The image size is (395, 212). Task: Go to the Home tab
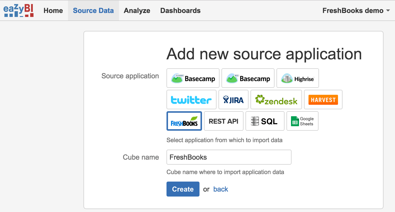pos(53,10)
